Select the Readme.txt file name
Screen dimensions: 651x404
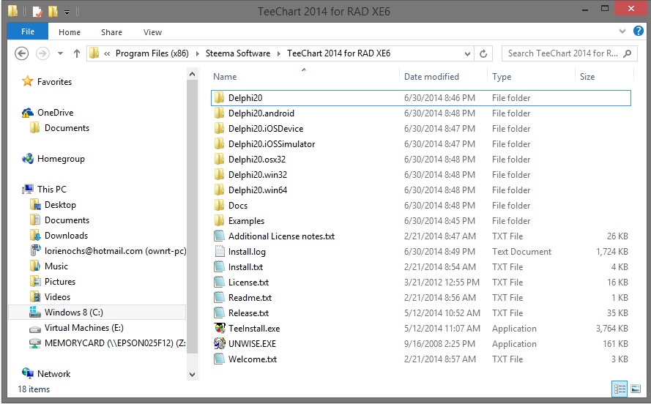click(x=250, y=298)
